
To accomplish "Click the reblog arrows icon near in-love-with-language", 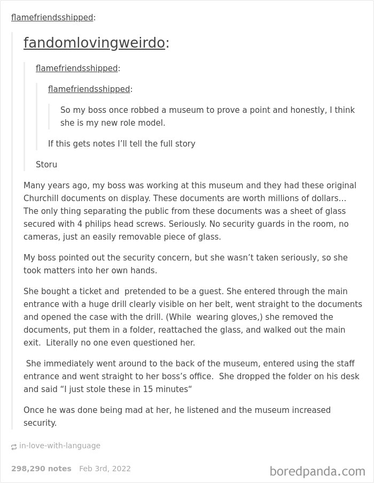I will pyautogui.click(x=13, y=447).
